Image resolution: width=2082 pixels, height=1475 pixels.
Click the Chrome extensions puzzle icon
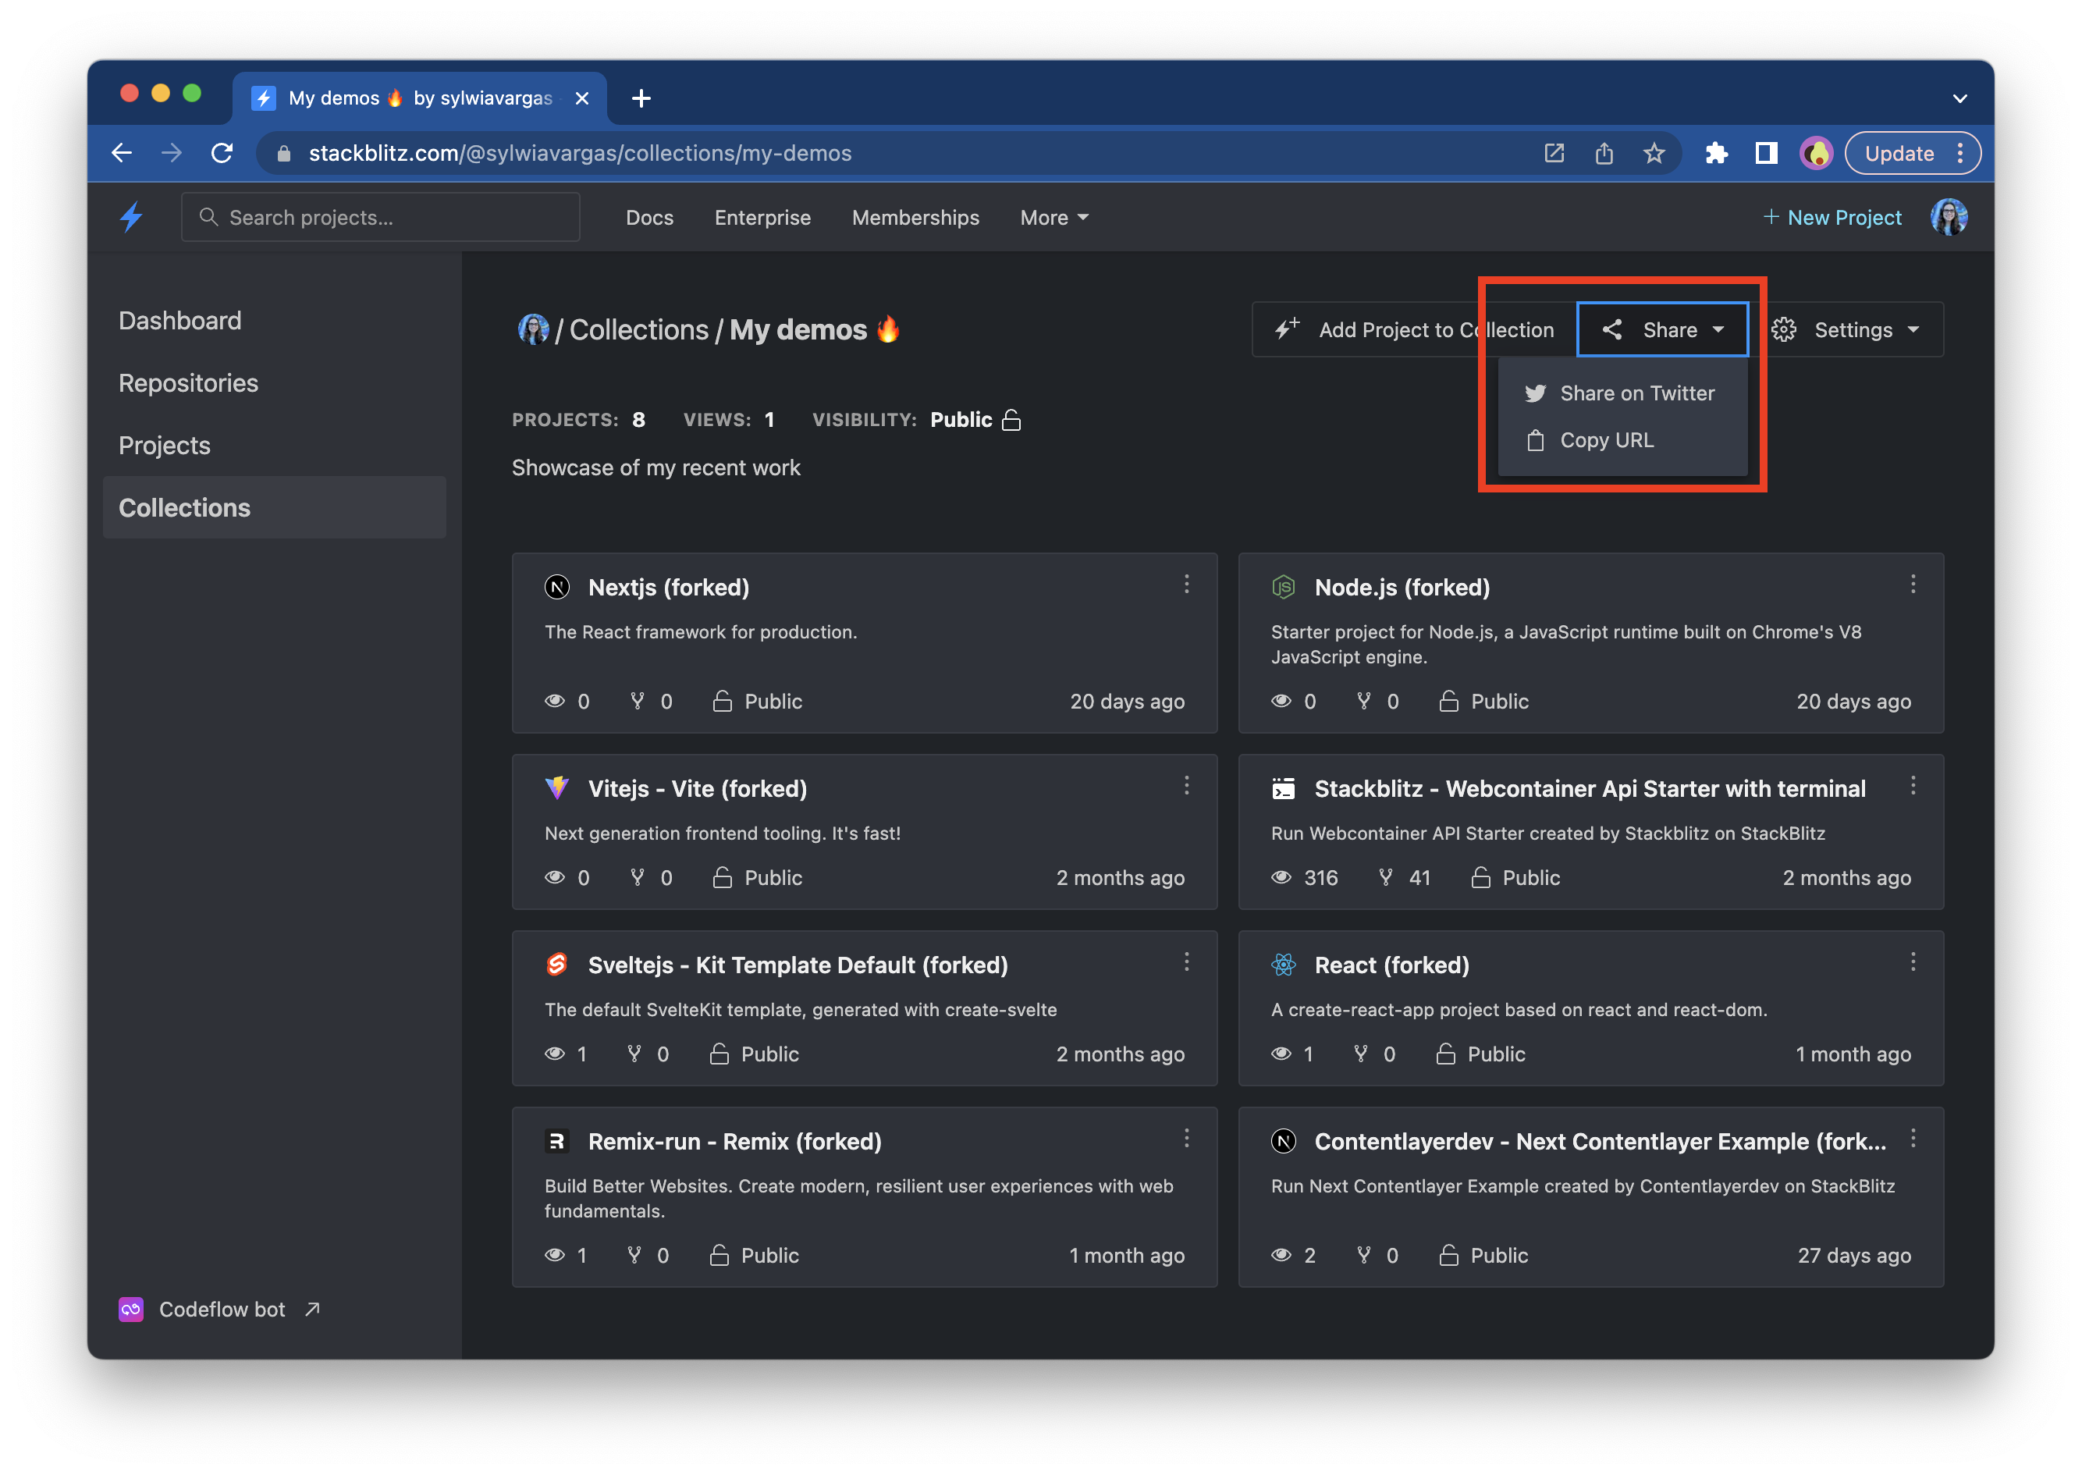pyautogui.click(x=1715, y=154)
